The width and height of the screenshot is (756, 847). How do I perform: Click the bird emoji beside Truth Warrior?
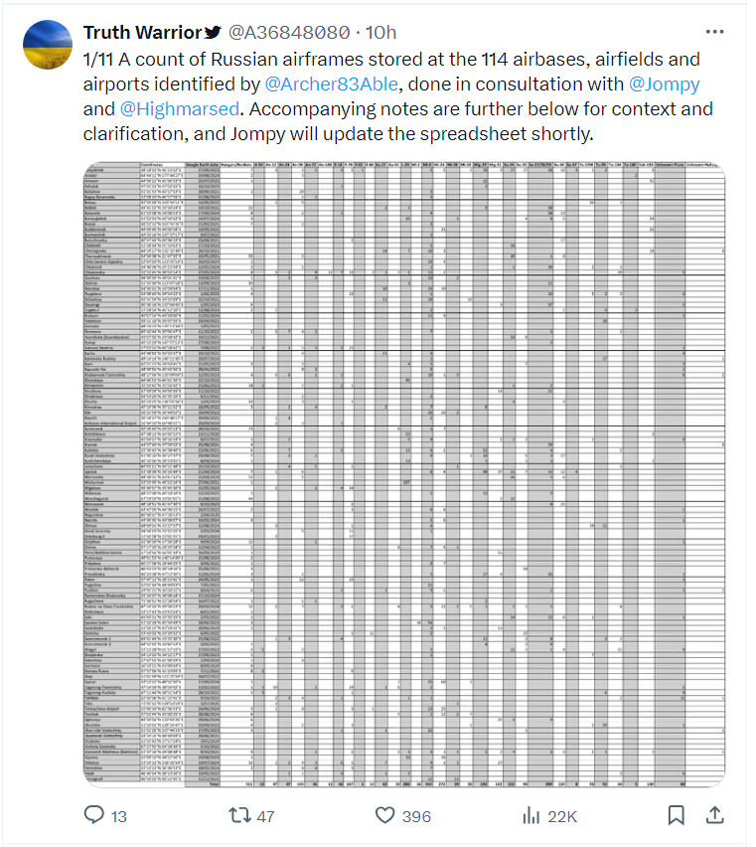pos(213,33)
